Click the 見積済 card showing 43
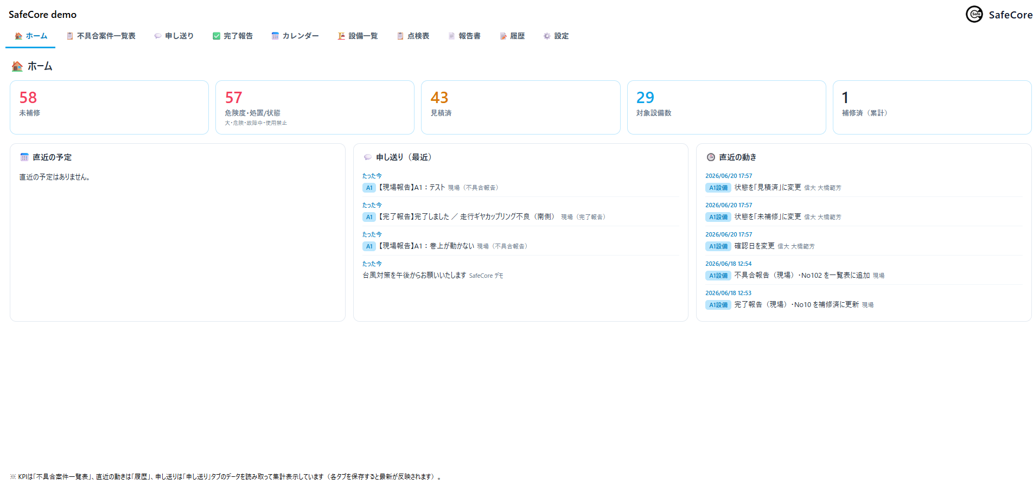The image size is (1033, 485). pos(521,107)
